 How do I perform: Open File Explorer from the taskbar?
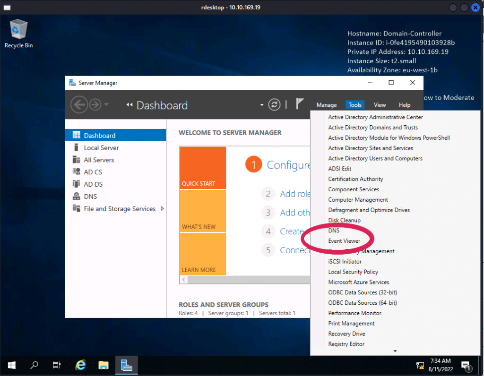pos(104,365)
